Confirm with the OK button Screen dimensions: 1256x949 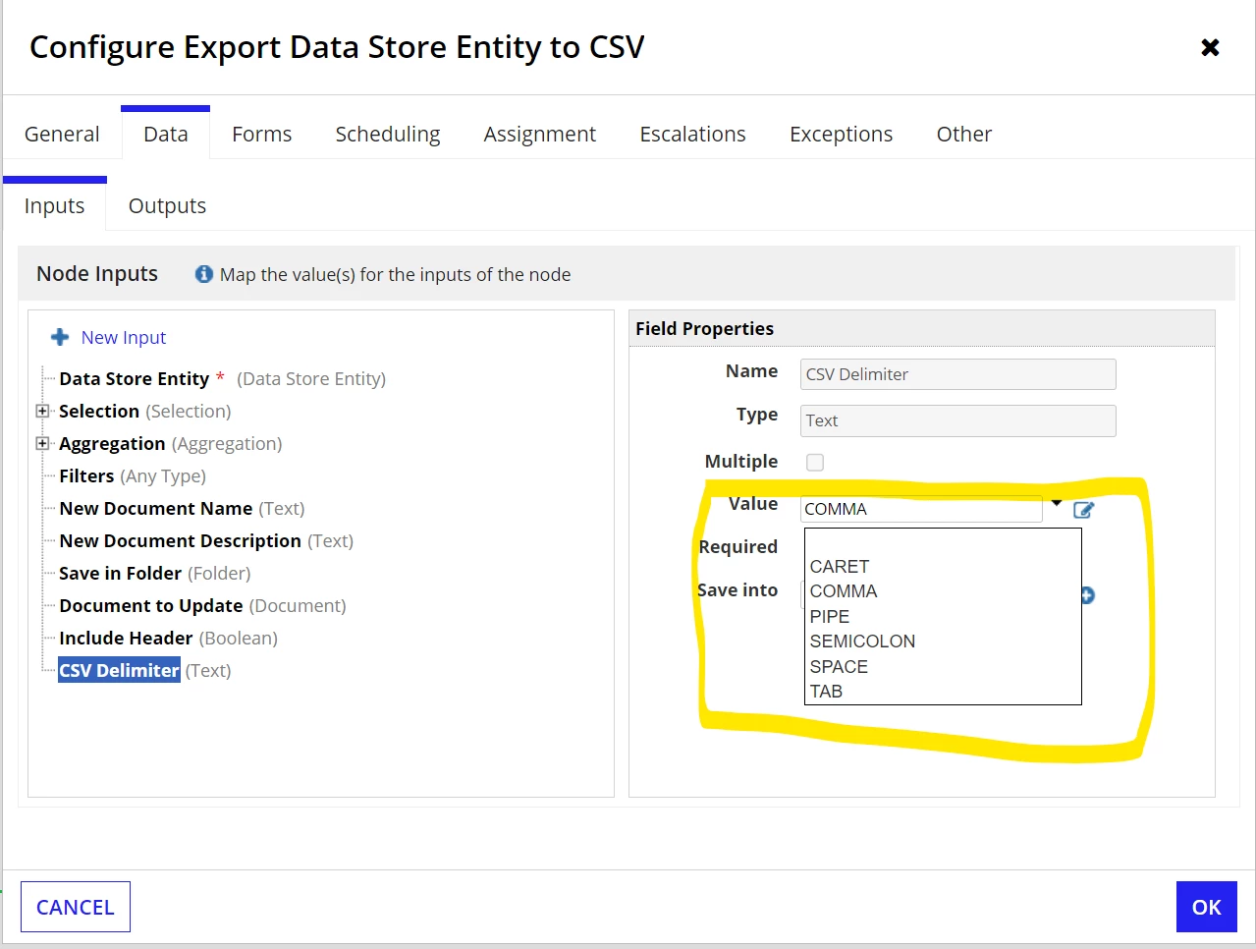tap(1206, 907)
